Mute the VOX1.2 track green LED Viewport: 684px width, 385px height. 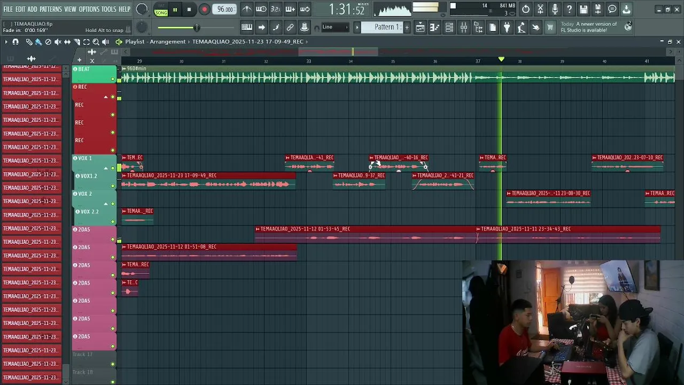tap(113, 186)
